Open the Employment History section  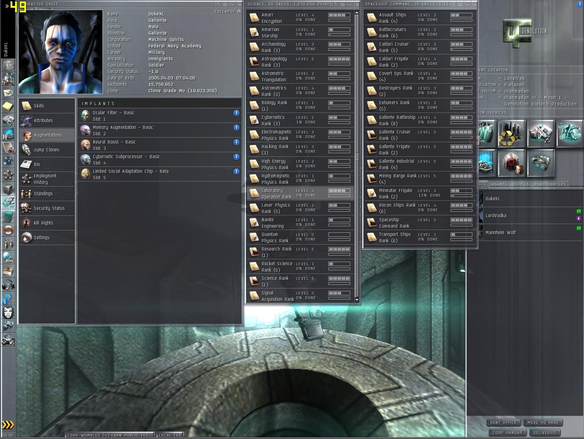coord(47,179)
